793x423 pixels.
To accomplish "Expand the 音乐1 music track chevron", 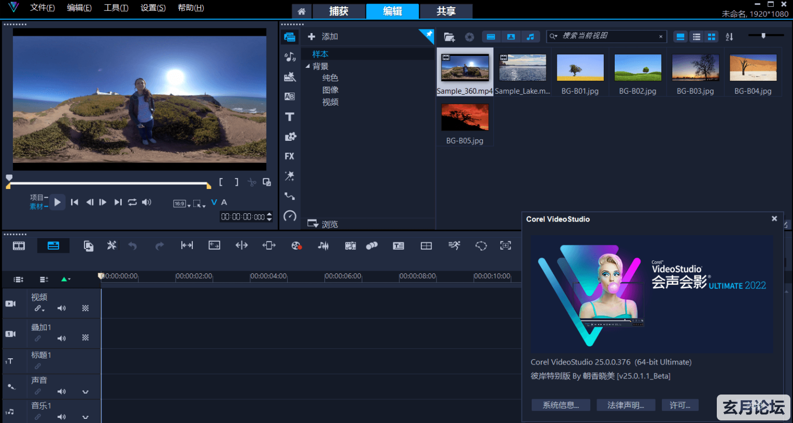I will point(86,417).
